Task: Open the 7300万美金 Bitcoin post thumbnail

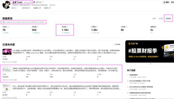Action: [7, 70]
